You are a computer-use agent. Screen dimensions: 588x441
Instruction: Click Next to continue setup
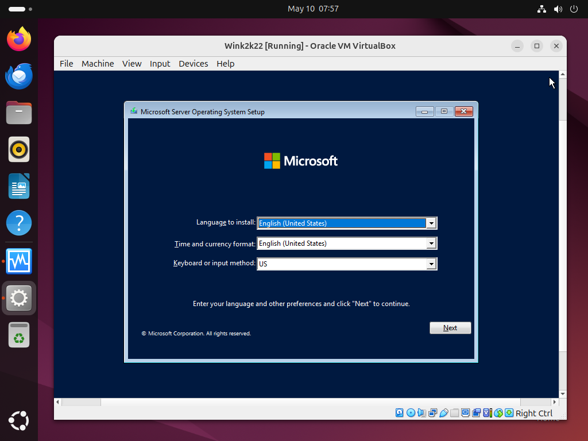(x=450, y=328)
